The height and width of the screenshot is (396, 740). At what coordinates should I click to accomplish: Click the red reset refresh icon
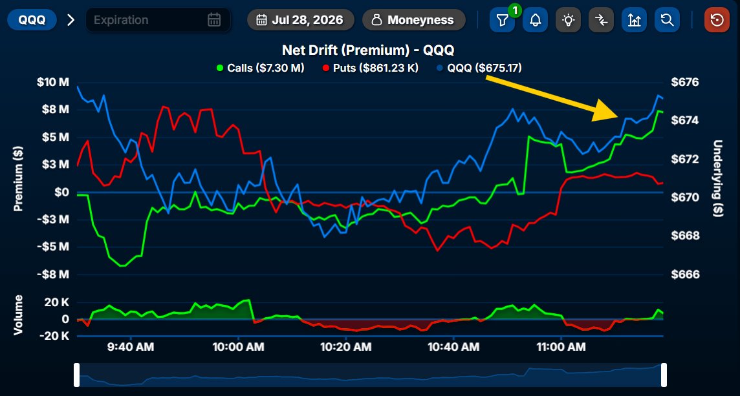click(x=717, y=20)
